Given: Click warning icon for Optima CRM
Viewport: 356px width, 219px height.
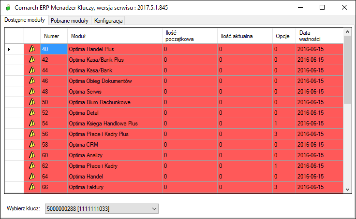Looking at the screenshot, I should (x=32, y=145).
